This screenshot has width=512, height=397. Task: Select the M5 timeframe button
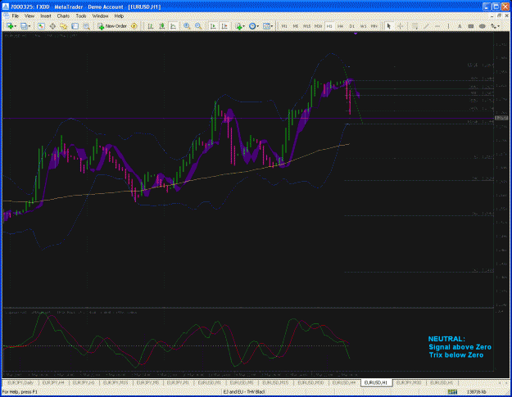click(295, 26)
